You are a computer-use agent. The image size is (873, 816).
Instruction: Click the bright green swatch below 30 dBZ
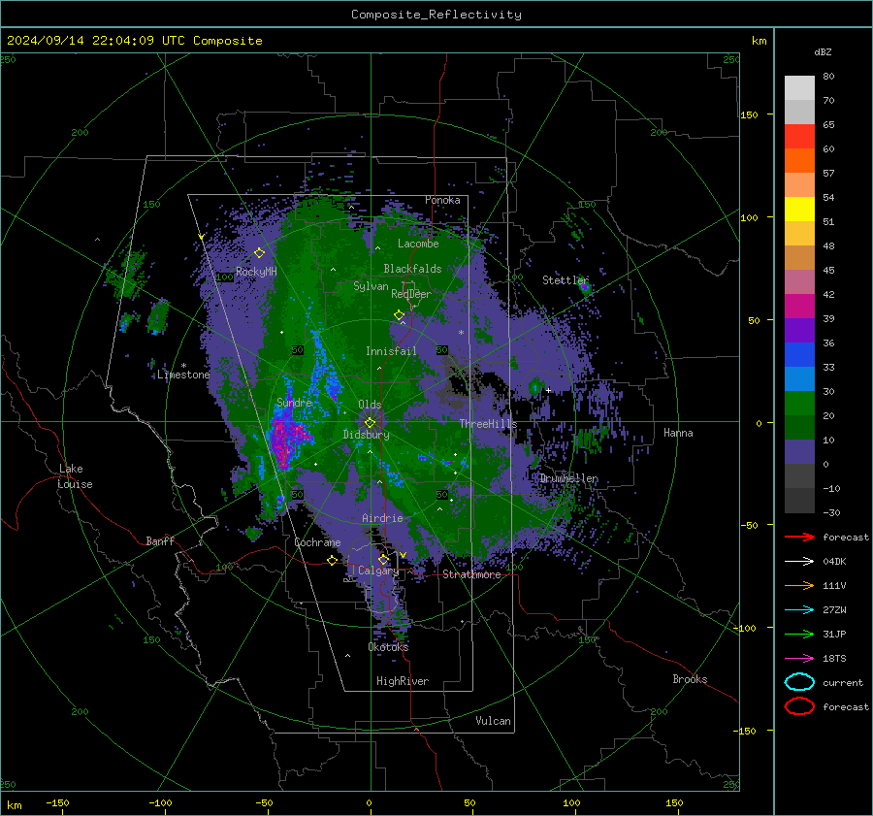click(799, 404)
